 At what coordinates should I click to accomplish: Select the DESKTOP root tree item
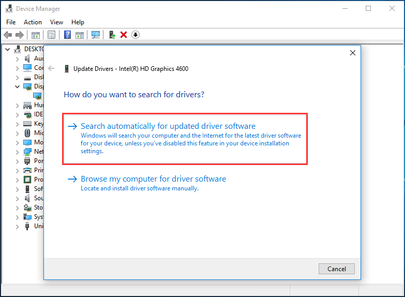[x=34, y=49]
